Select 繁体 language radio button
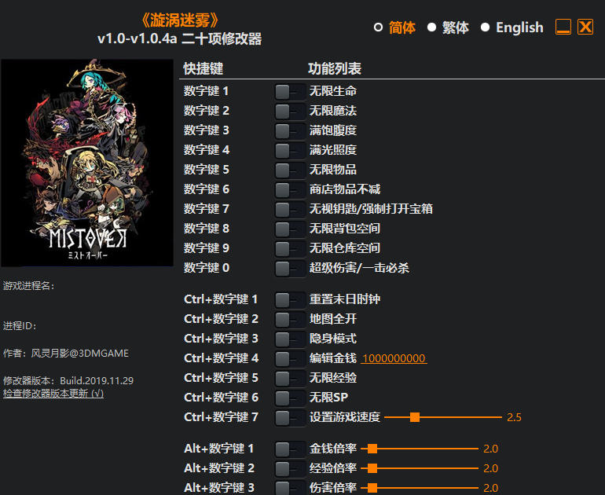605x495 pixels. 432,27
